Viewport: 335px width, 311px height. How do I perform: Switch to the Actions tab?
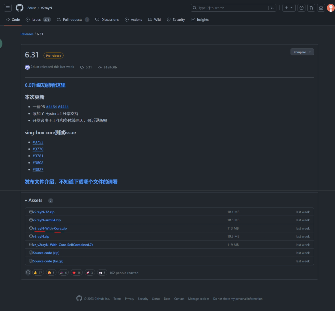click(x=133, y=20)
